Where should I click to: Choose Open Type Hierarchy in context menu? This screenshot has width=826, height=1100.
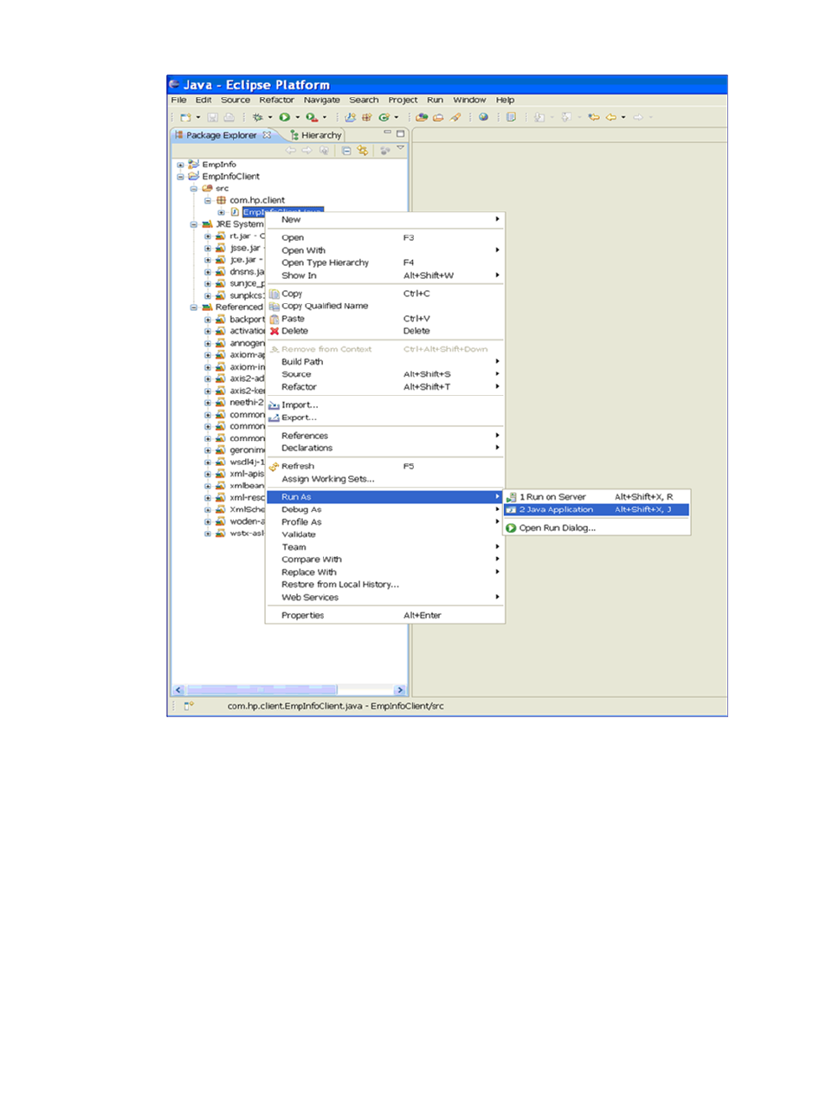384,262
